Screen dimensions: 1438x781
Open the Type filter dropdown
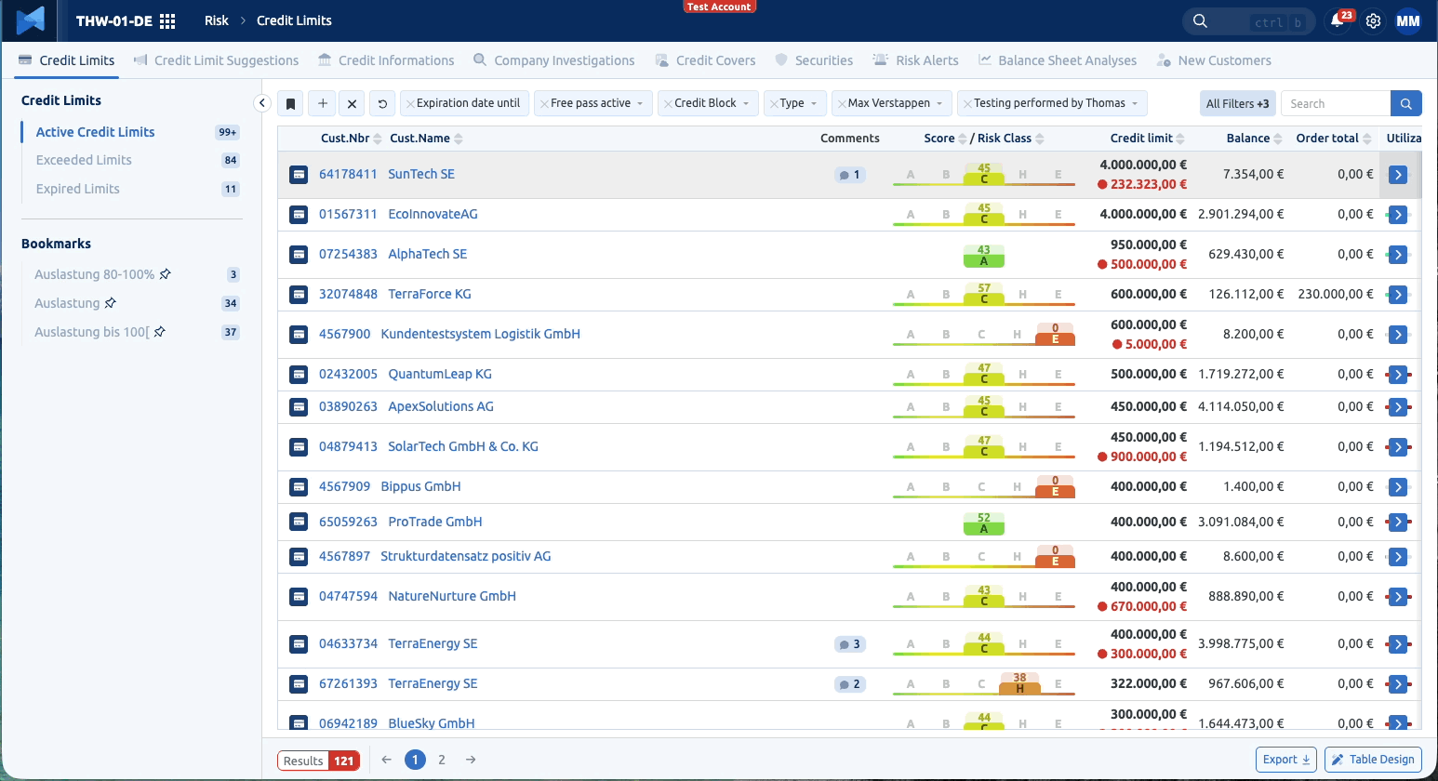click(x=795, y=103)
